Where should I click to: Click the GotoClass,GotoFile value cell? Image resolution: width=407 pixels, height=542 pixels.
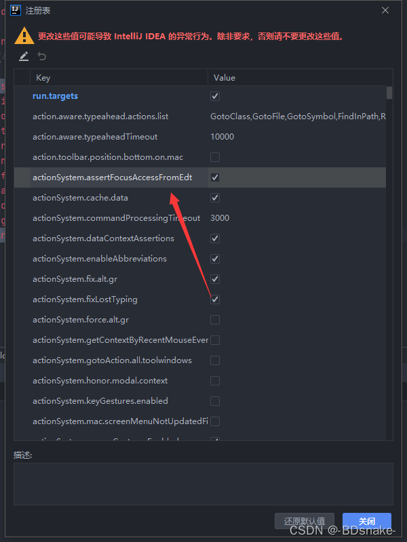point(298,117)
